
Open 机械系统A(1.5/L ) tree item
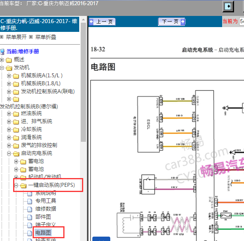42,76
